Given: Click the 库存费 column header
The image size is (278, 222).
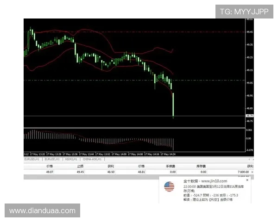Looking at the screenshot, I should click(202, 165).
